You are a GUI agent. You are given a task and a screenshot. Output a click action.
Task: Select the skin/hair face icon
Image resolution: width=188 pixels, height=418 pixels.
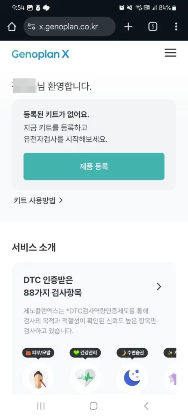tap(38, 378)
